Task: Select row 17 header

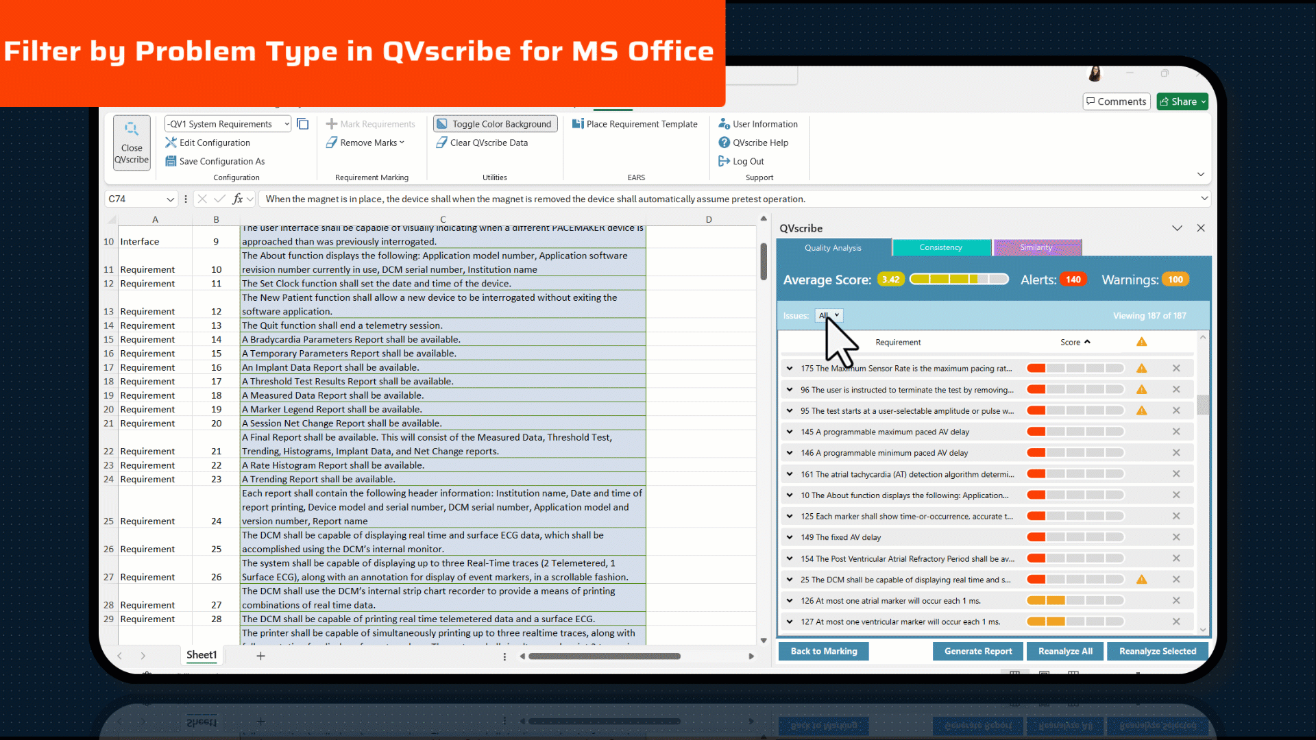Action: tap(108, 367)
